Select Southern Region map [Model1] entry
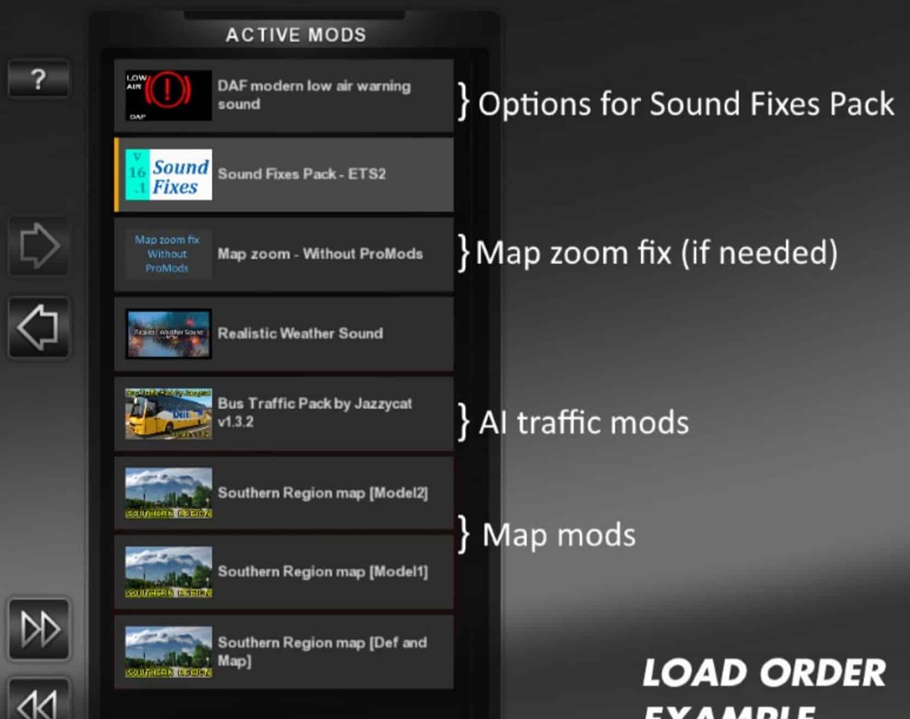910x719 pixels. 284,572
